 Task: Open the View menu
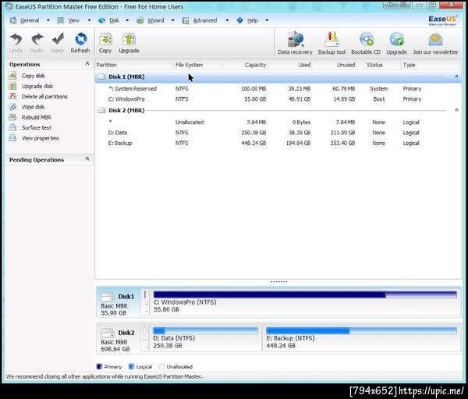(74, 20)
